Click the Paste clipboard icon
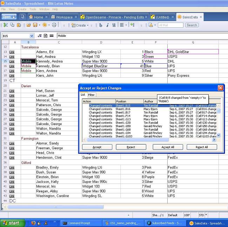 click(19, 25)
